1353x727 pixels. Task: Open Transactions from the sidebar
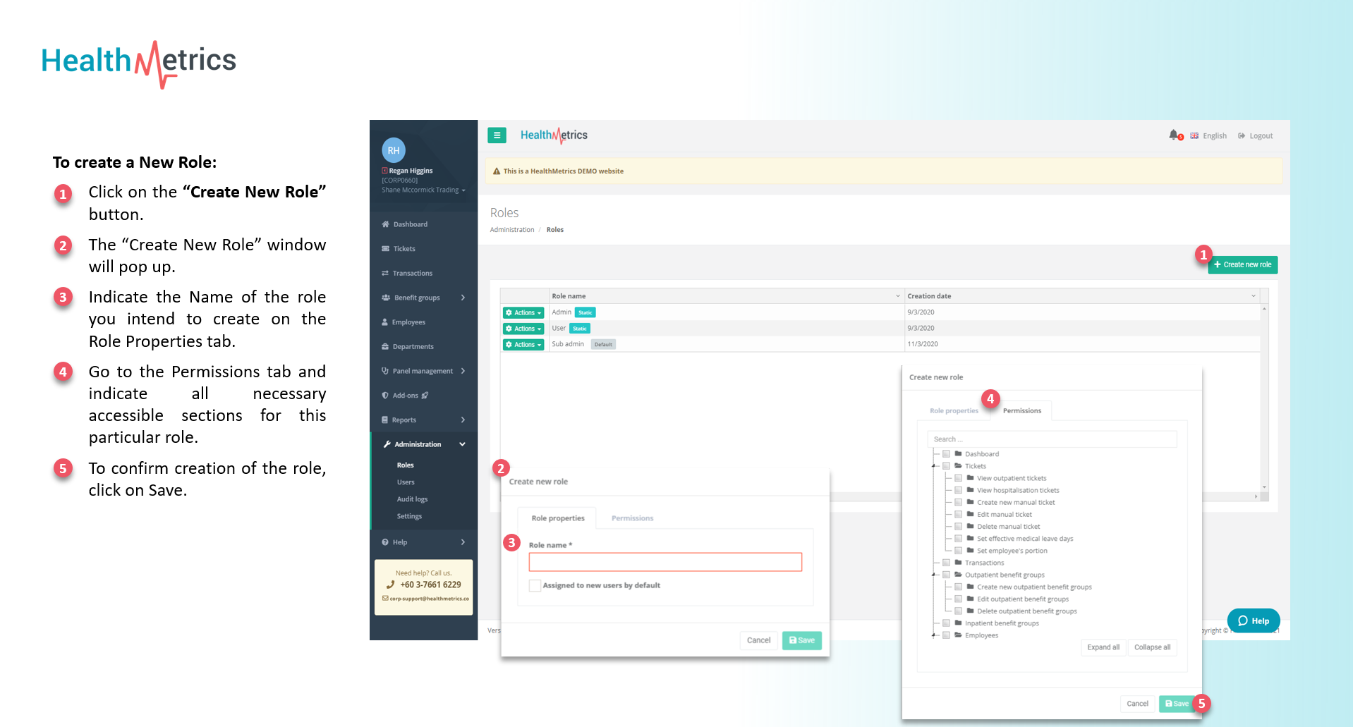pyautogui.click(x=412, y=274)
